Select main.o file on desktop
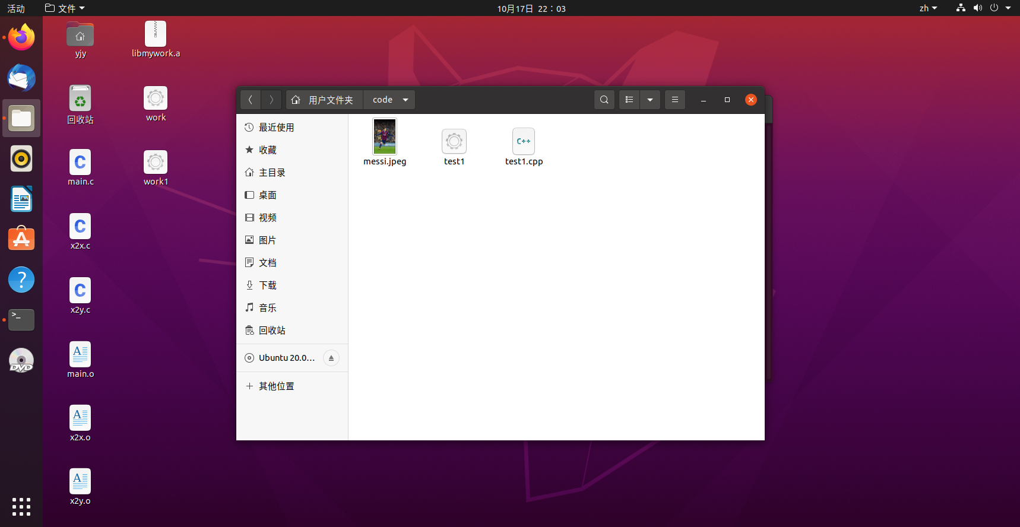This screenshot has height=527, width=1020. tap(80, 360)
